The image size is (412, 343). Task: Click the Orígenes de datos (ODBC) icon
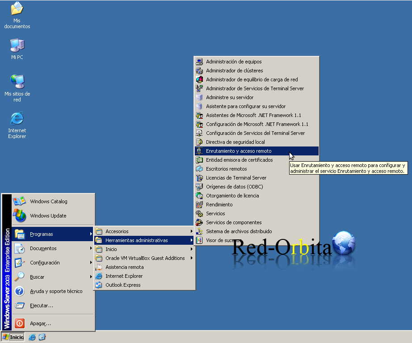click(x=199, y=187)
